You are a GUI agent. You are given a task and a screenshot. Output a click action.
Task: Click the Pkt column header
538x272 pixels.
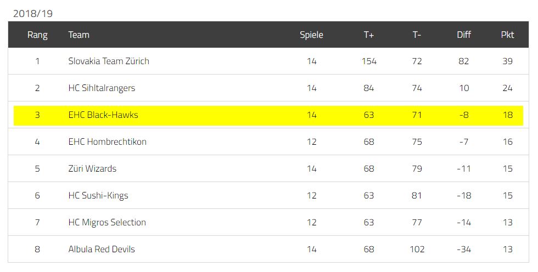(507, 35)
